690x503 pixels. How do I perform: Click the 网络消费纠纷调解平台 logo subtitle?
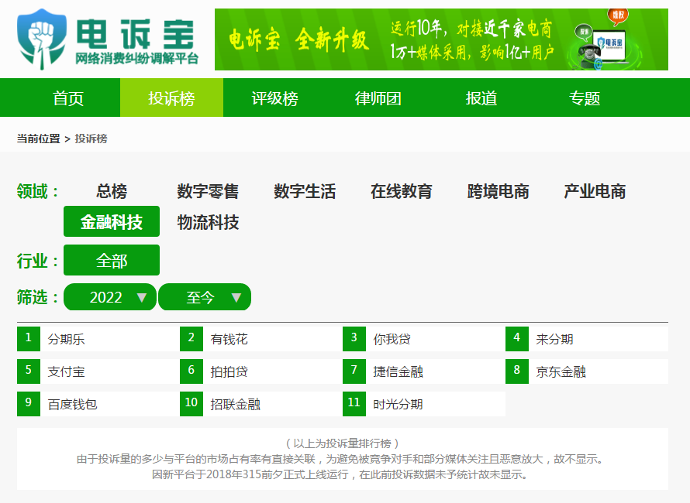click(137, 59)
